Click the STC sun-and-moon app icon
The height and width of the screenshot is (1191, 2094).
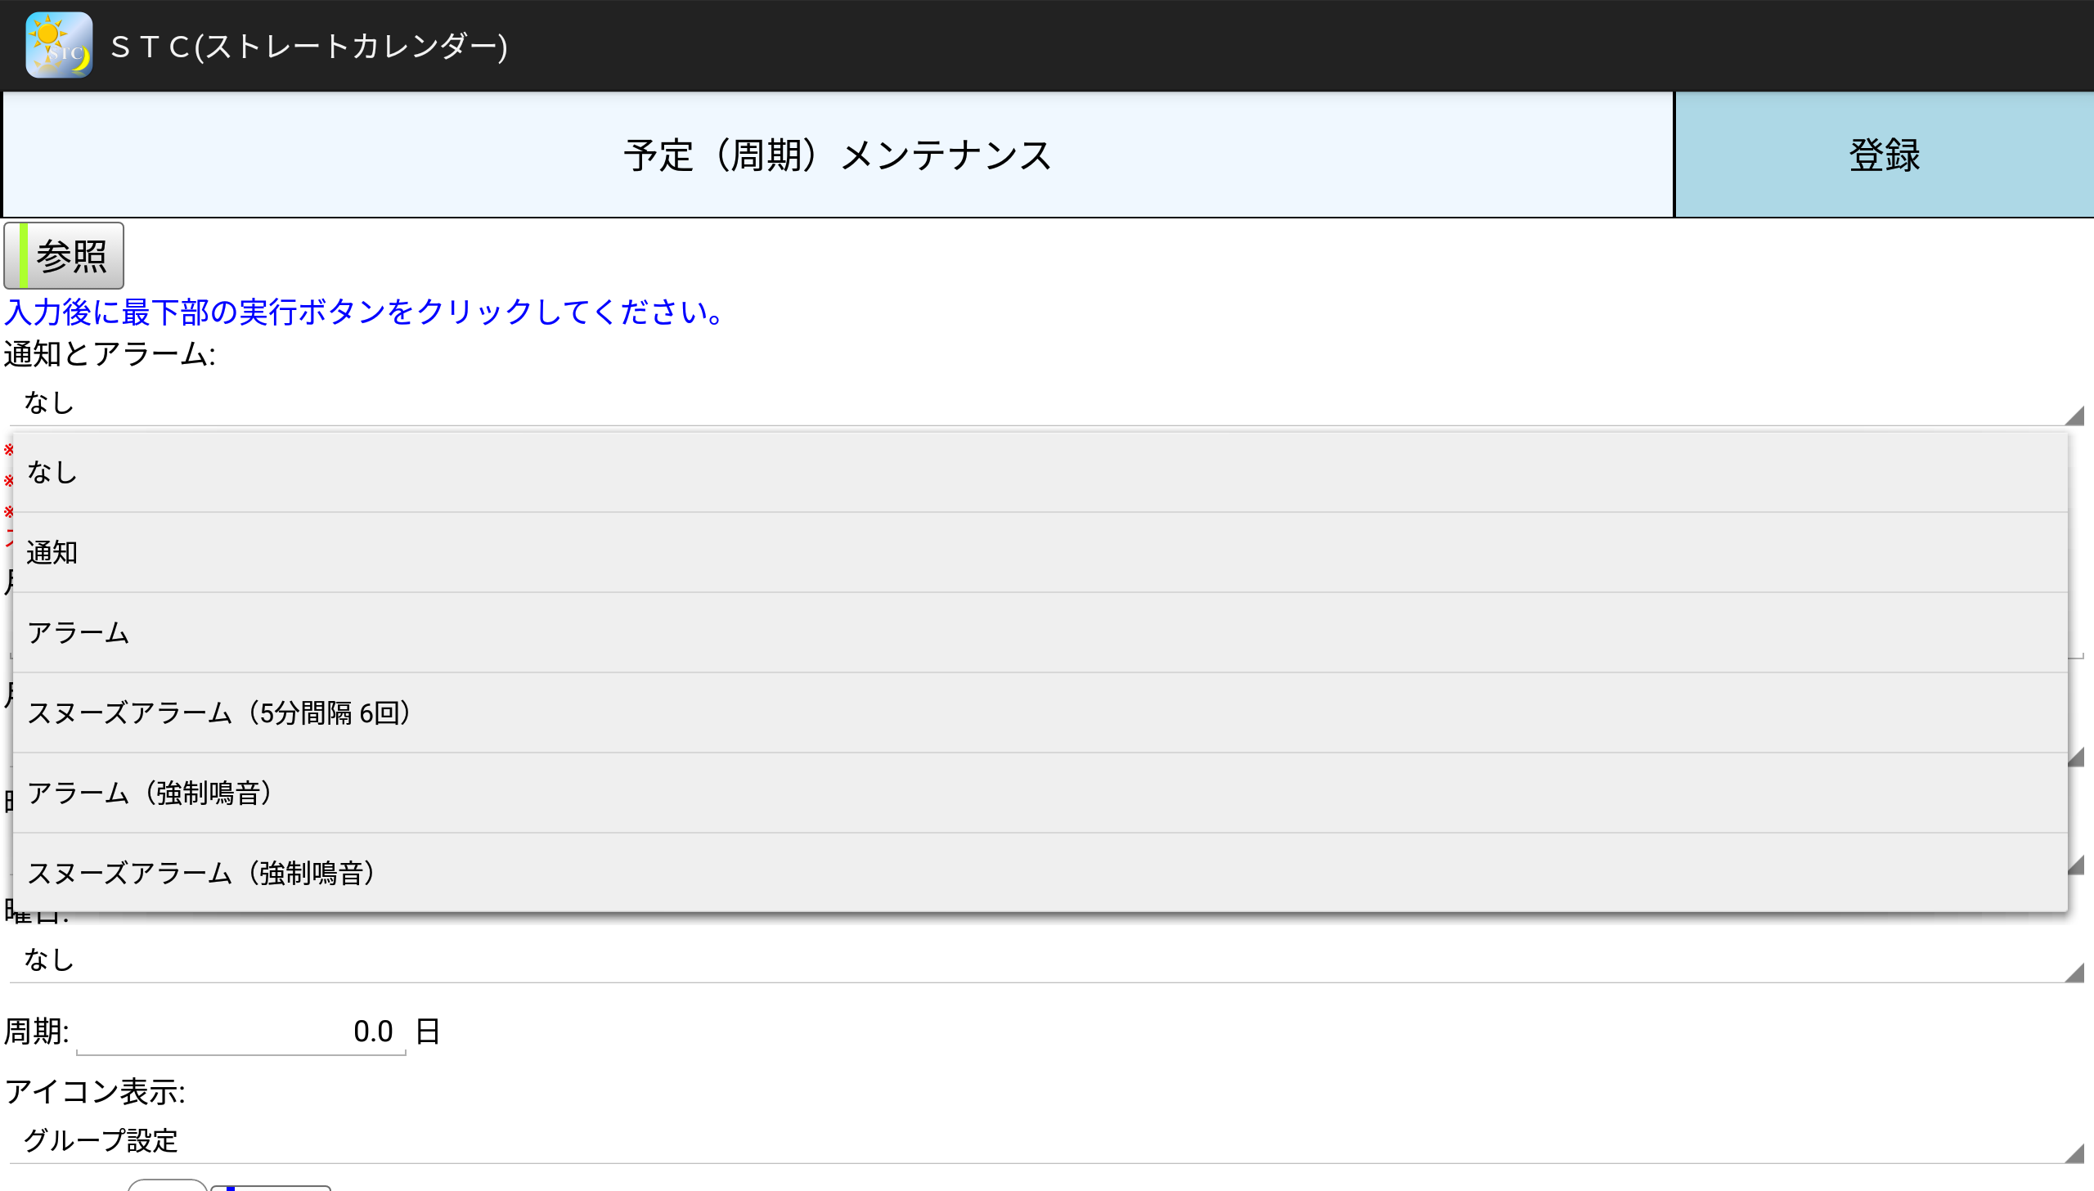pos(59,45)
